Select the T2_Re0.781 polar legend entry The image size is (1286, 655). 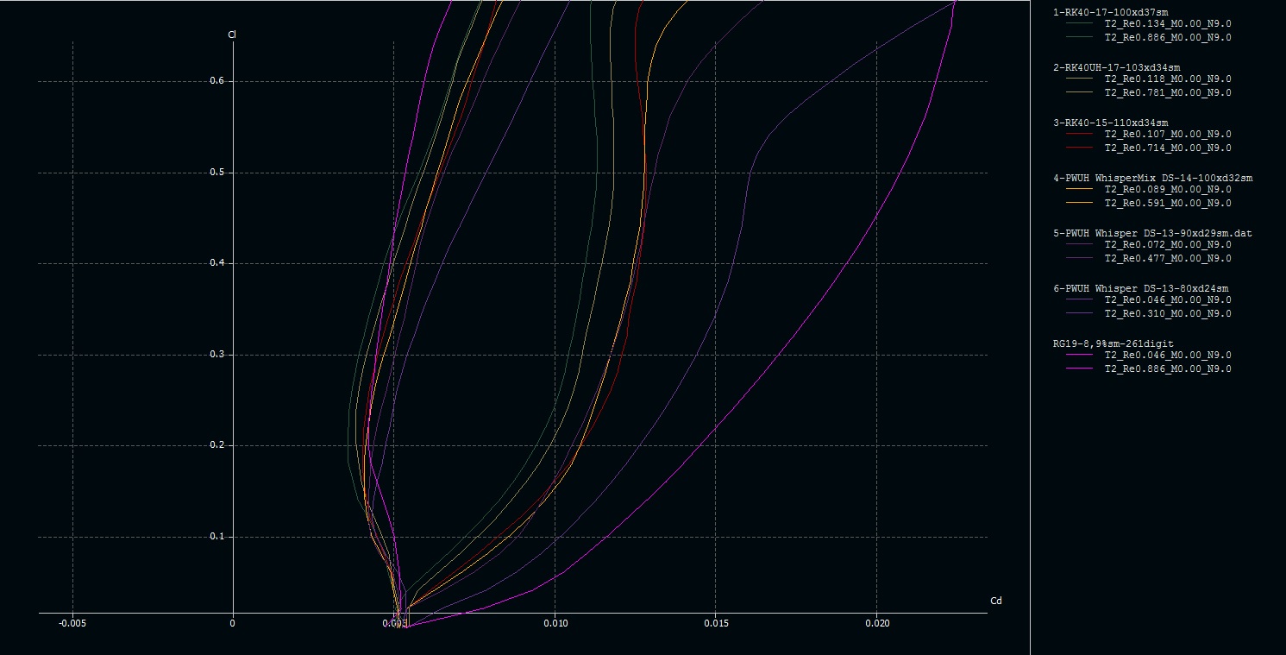pos(1167,93)
